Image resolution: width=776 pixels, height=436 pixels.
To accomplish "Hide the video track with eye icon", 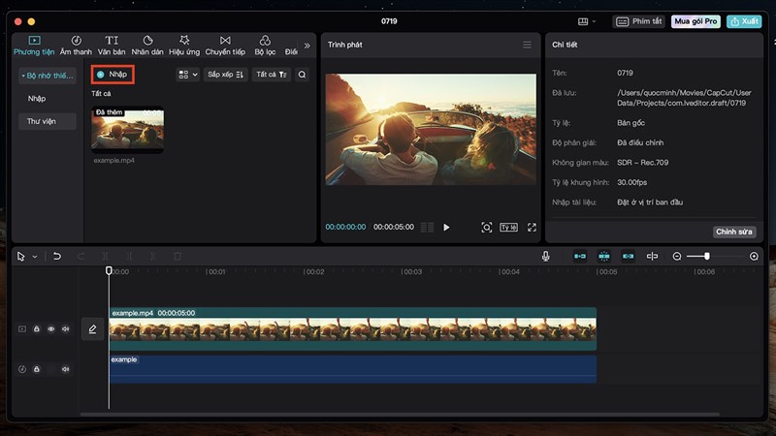I will (x=51, y=328).
